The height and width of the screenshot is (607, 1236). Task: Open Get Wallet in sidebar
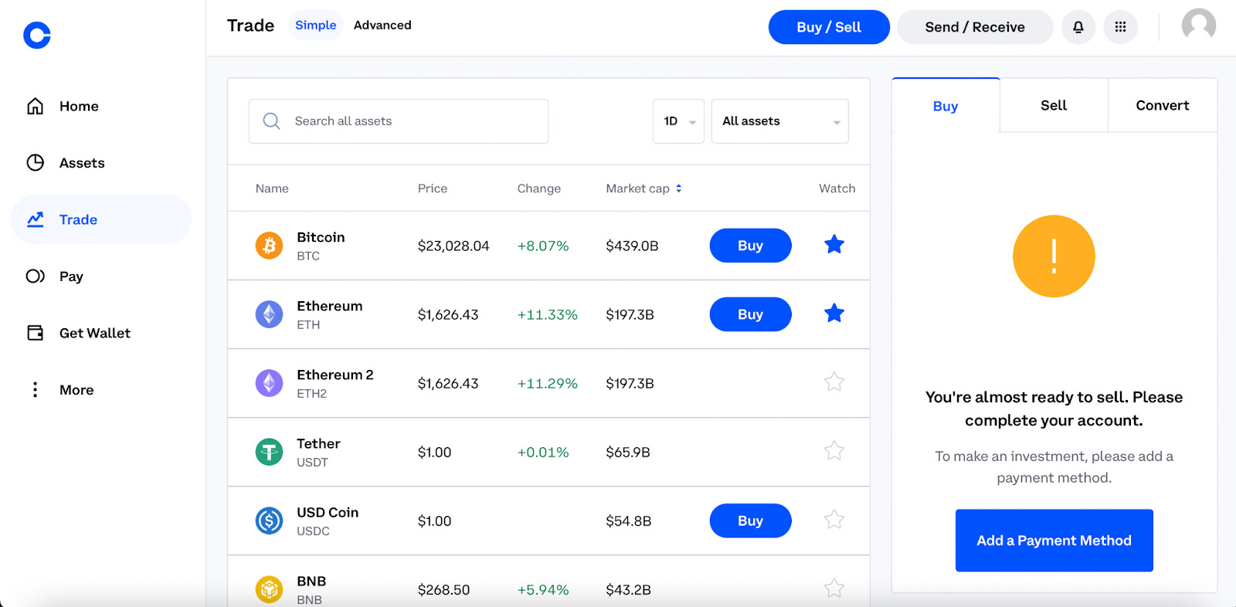pyautogui.click(x=95, y=333)
